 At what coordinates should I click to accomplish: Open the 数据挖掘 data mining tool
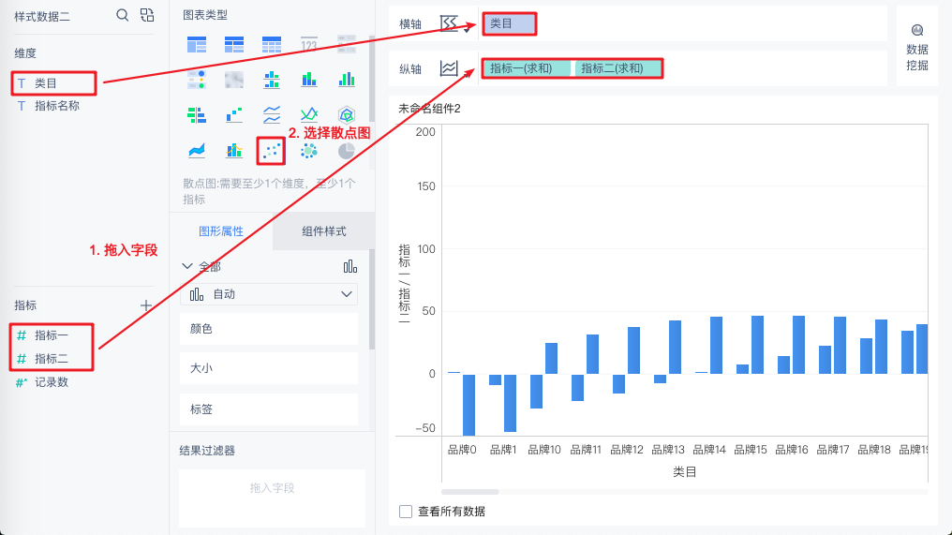click(x=916, y=48)
